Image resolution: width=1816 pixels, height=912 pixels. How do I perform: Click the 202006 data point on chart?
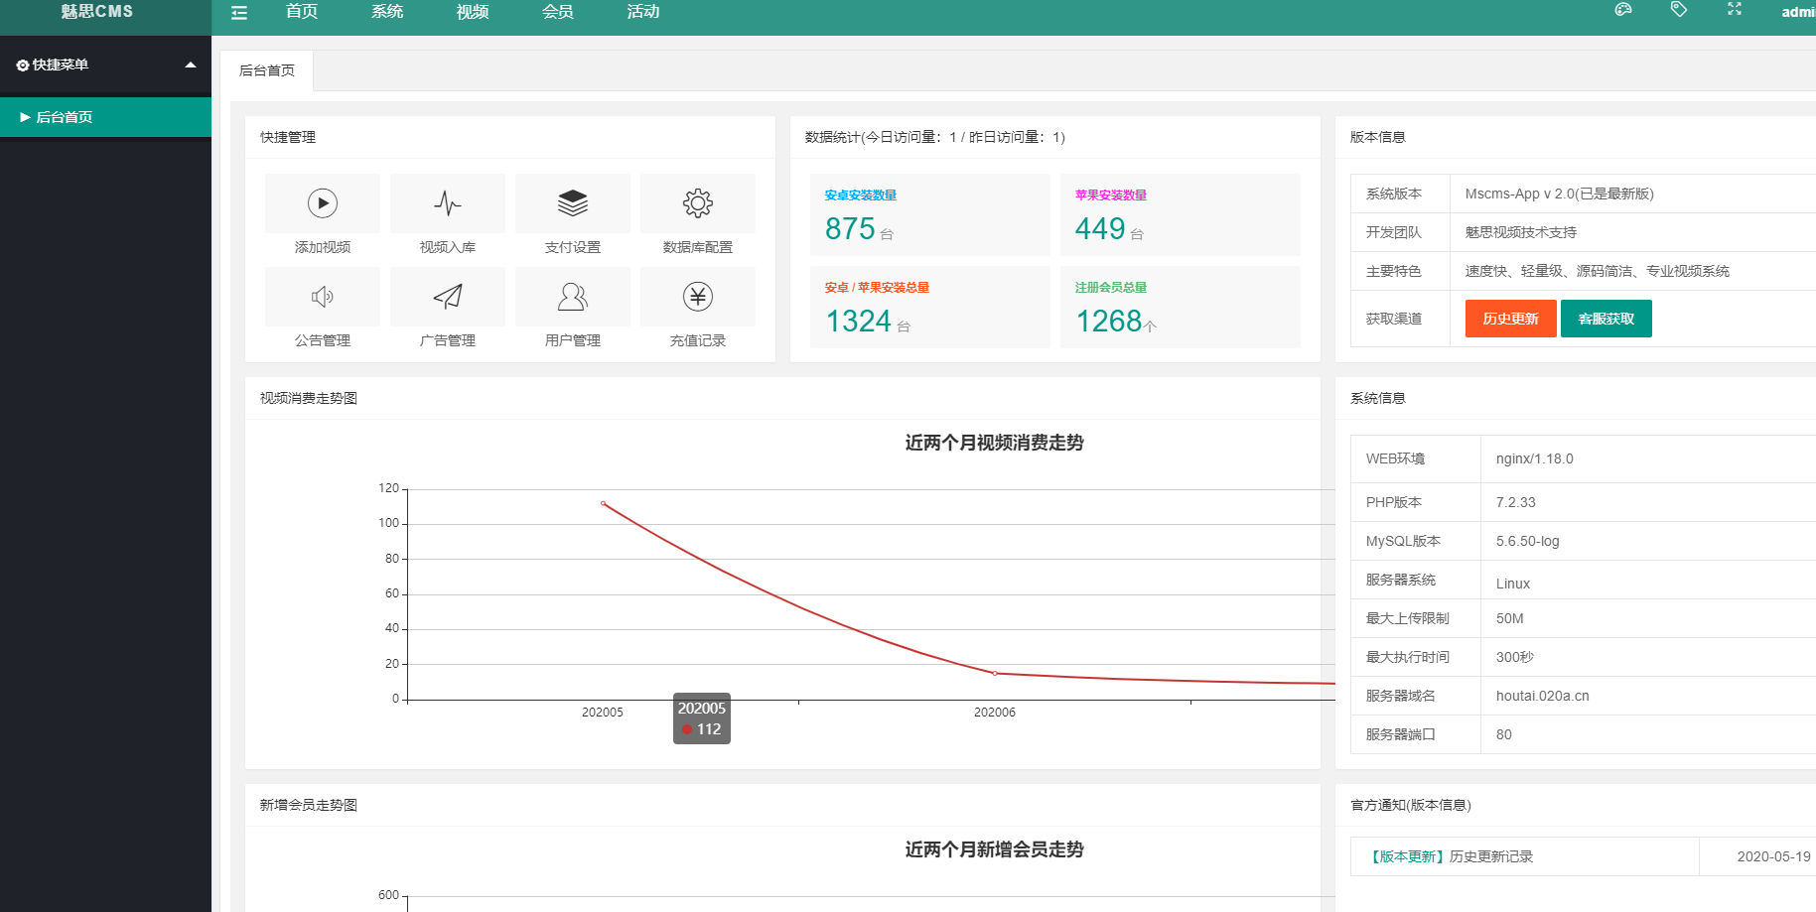[x=995, y=673]
